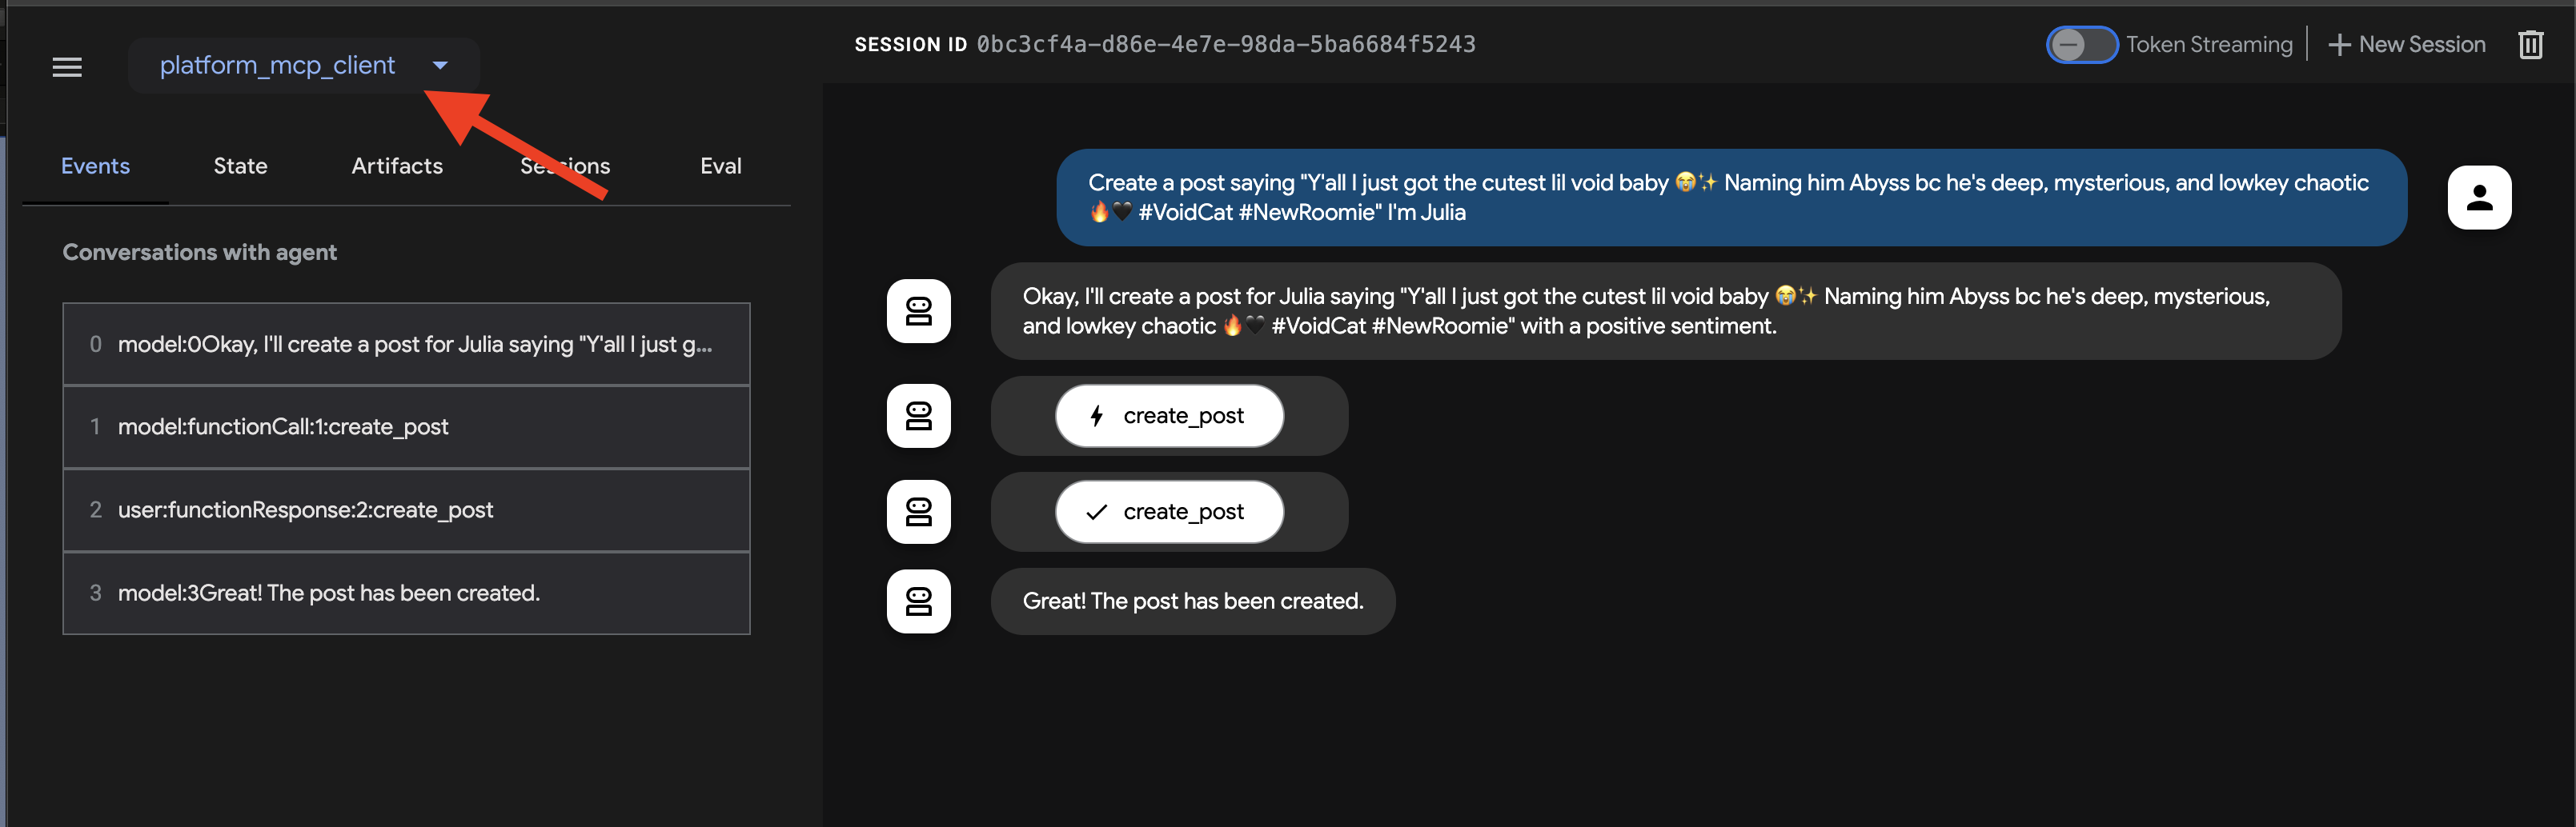Open the navigation hamburger menu
Image resolution: width=2576 pixels, height=827 pixels.
pyautogui.click(x=67, y=67)
